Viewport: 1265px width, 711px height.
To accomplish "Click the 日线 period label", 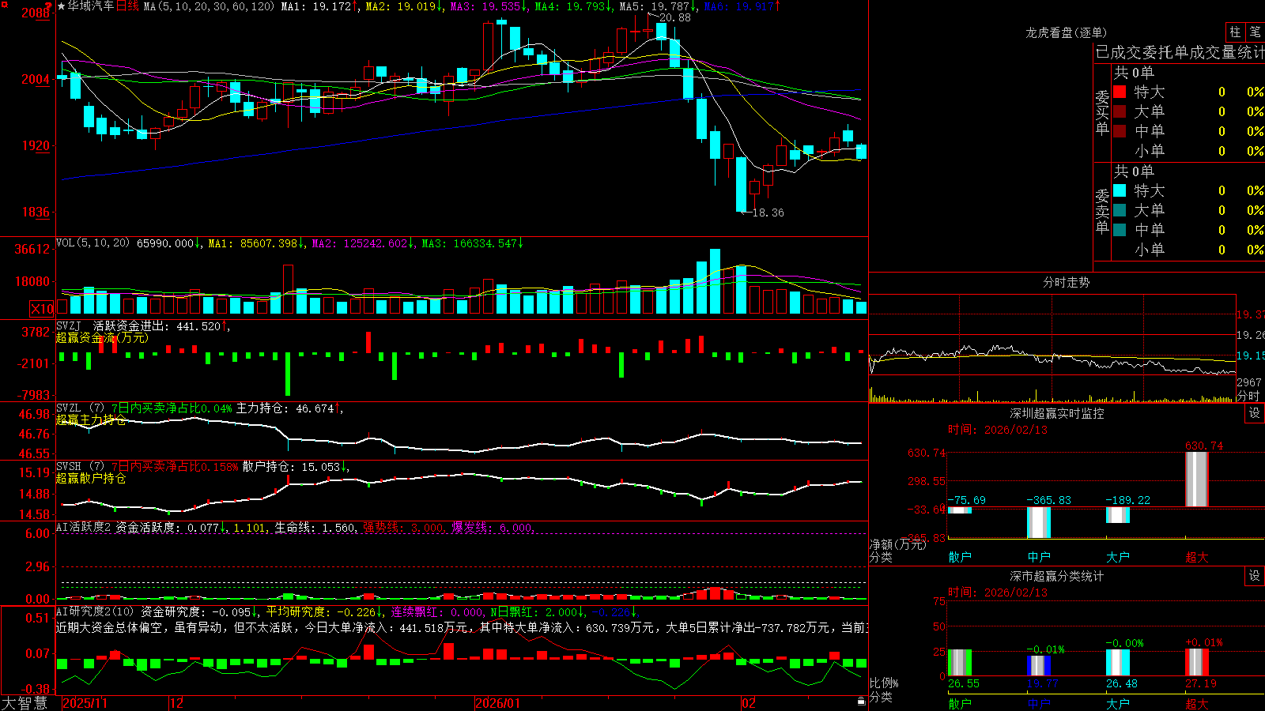I will (127, 6).
